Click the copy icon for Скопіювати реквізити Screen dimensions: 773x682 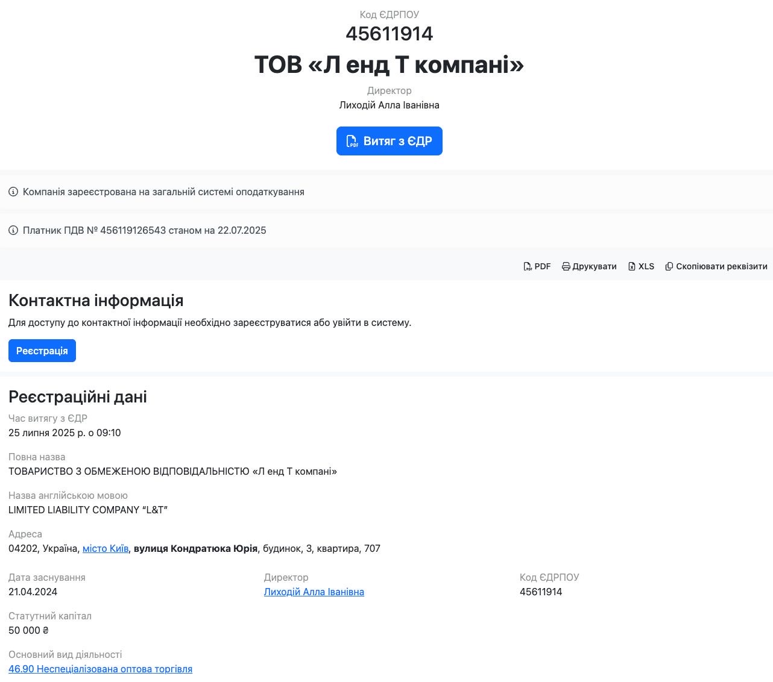click(669, 266)
